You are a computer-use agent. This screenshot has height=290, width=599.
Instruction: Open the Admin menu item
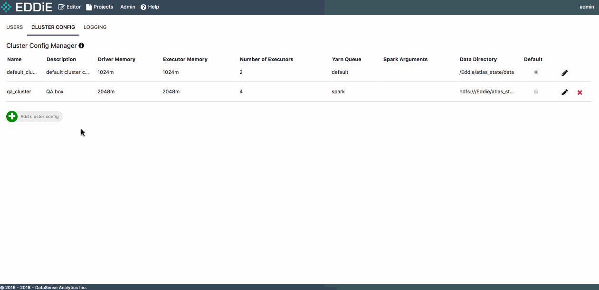pyautogui.click(x=128, y=7)
